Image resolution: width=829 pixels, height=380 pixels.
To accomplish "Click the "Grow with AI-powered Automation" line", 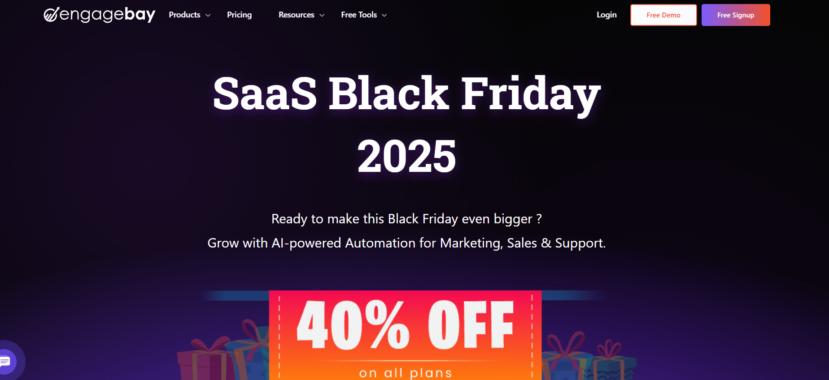I will pyautogui.click(x=406, y=243).
